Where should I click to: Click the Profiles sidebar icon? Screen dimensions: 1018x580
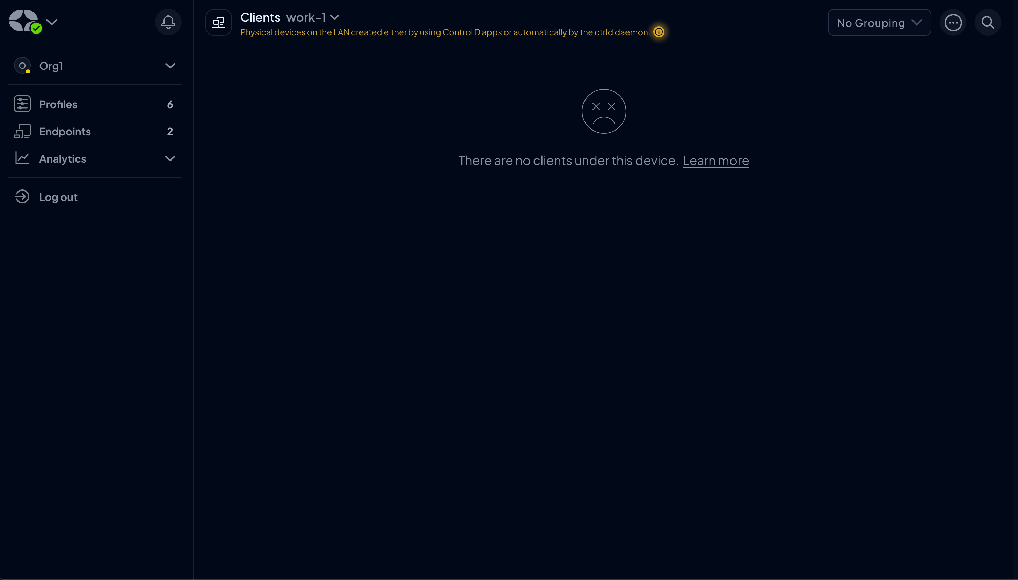tap(22, 103)
